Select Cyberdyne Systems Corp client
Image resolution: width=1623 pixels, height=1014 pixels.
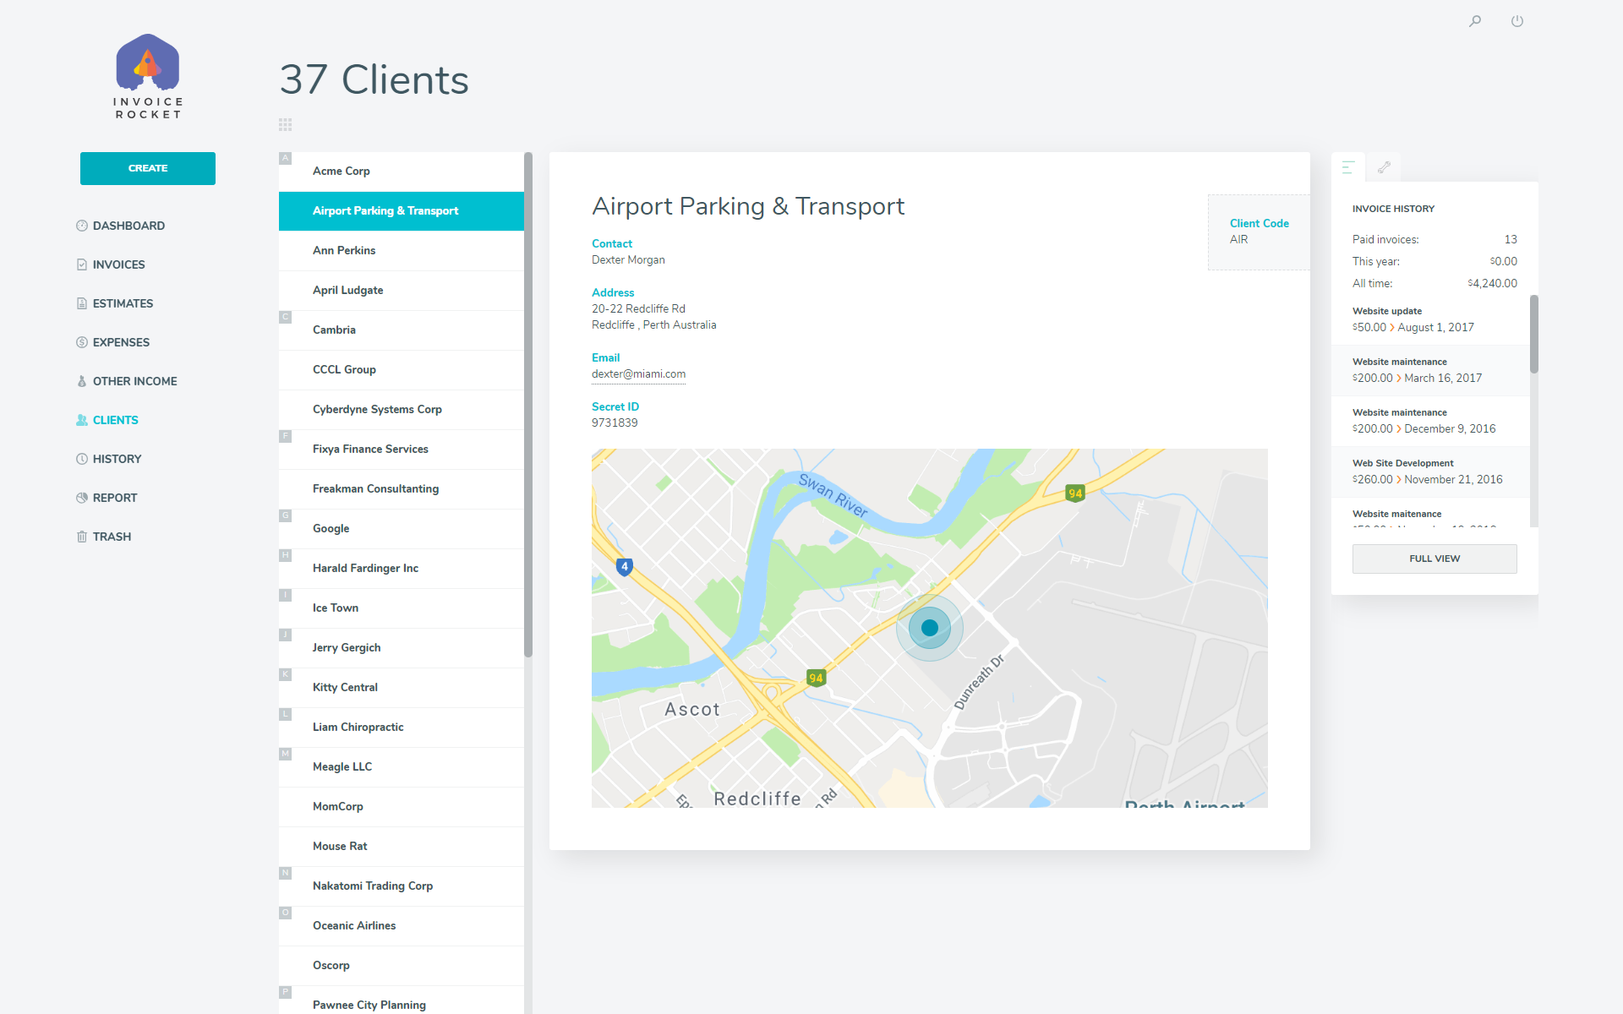click(377, 409)
